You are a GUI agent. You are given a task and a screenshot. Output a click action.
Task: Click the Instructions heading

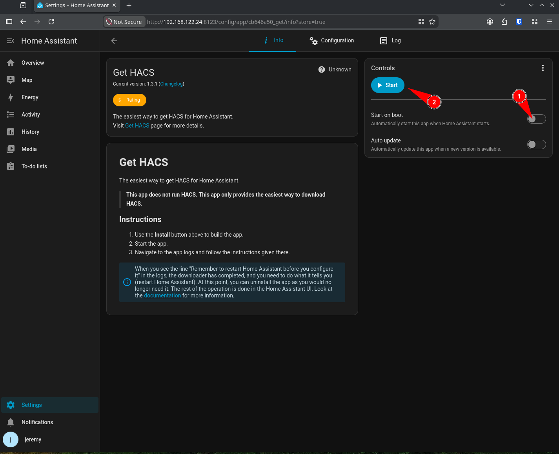pos(140,219)
